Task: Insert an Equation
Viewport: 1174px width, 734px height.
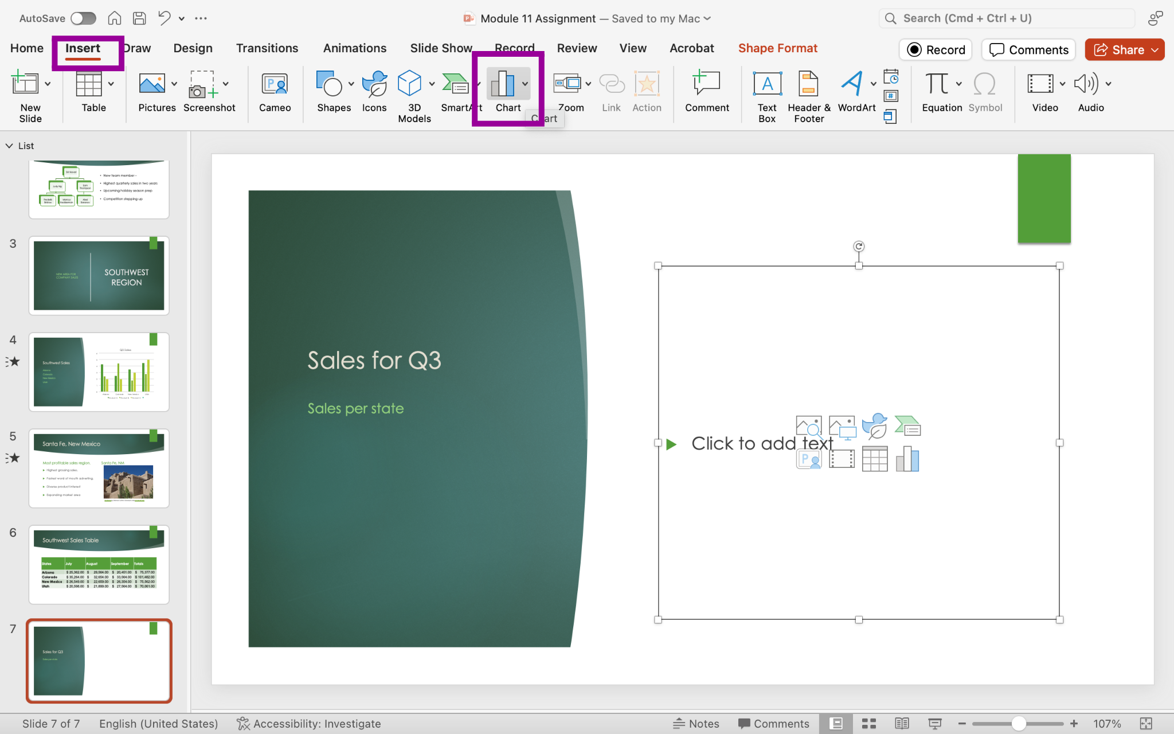Action: (x=937, y=84)
